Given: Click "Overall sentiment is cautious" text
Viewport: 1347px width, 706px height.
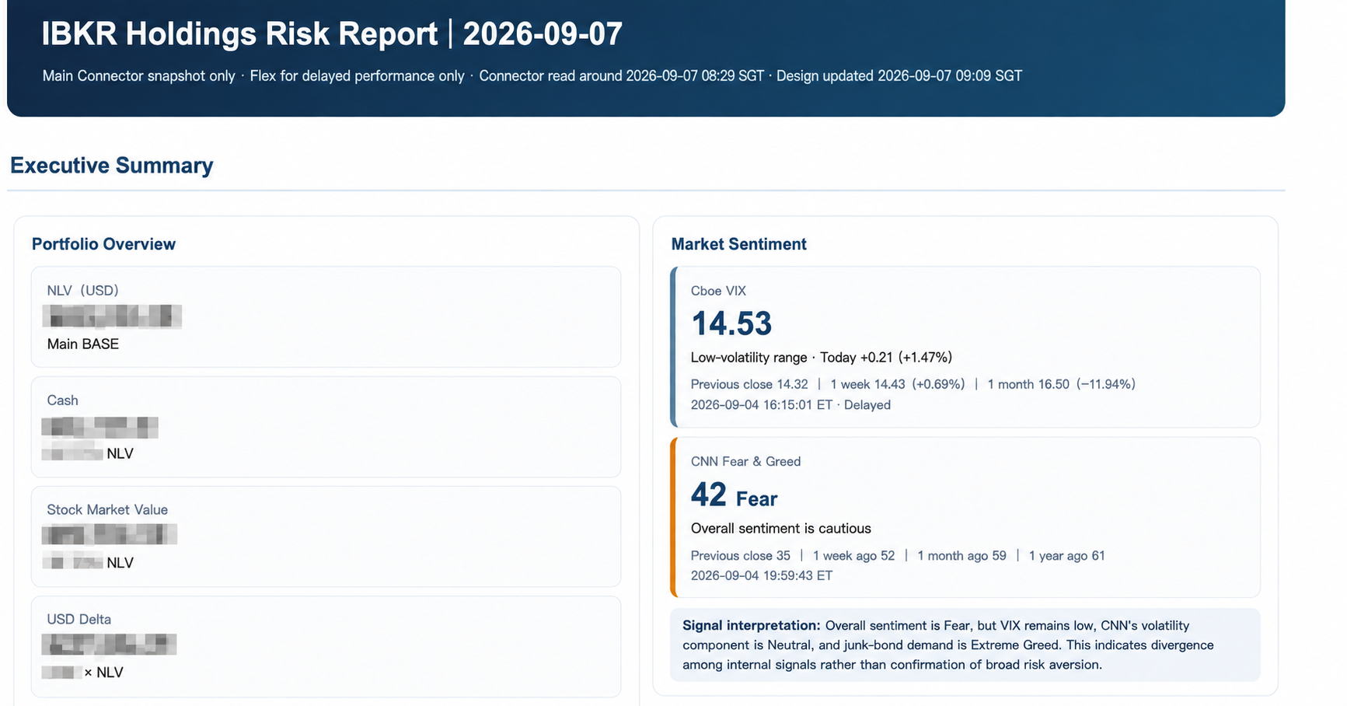Looking at the screenshot, I should (780, 529).
